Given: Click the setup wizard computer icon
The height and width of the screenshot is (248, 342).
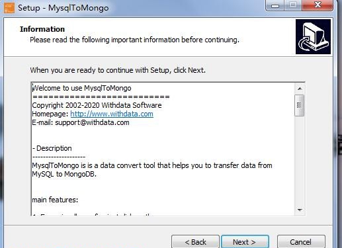Looking at the screenshot, I should coord(313,36).
